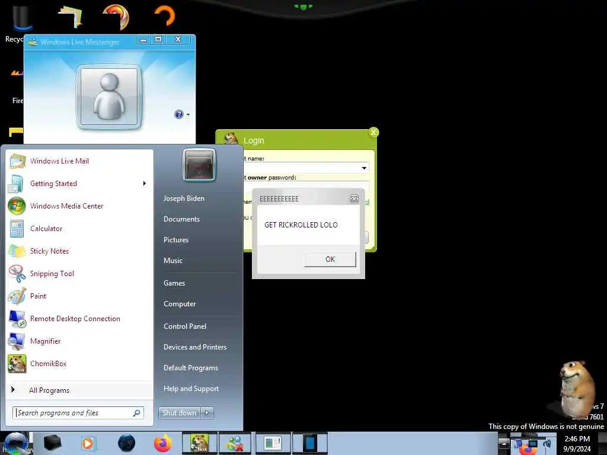
Task: Open Pictures from the Start menu
Action: coord(176,240)
